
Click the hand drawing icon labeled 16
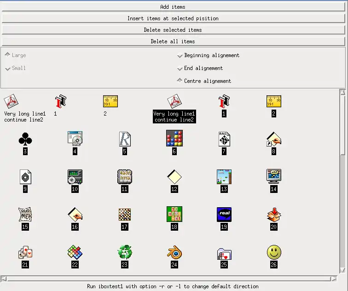click(x=75, y=215)
